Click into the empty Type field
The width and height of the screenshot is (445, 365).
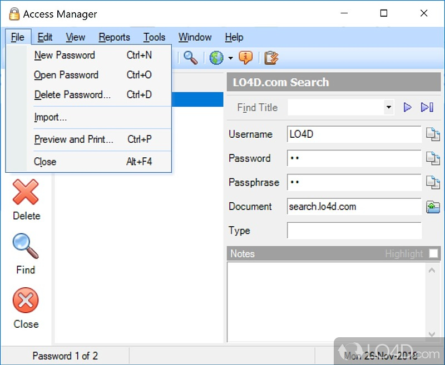(354, 231)
